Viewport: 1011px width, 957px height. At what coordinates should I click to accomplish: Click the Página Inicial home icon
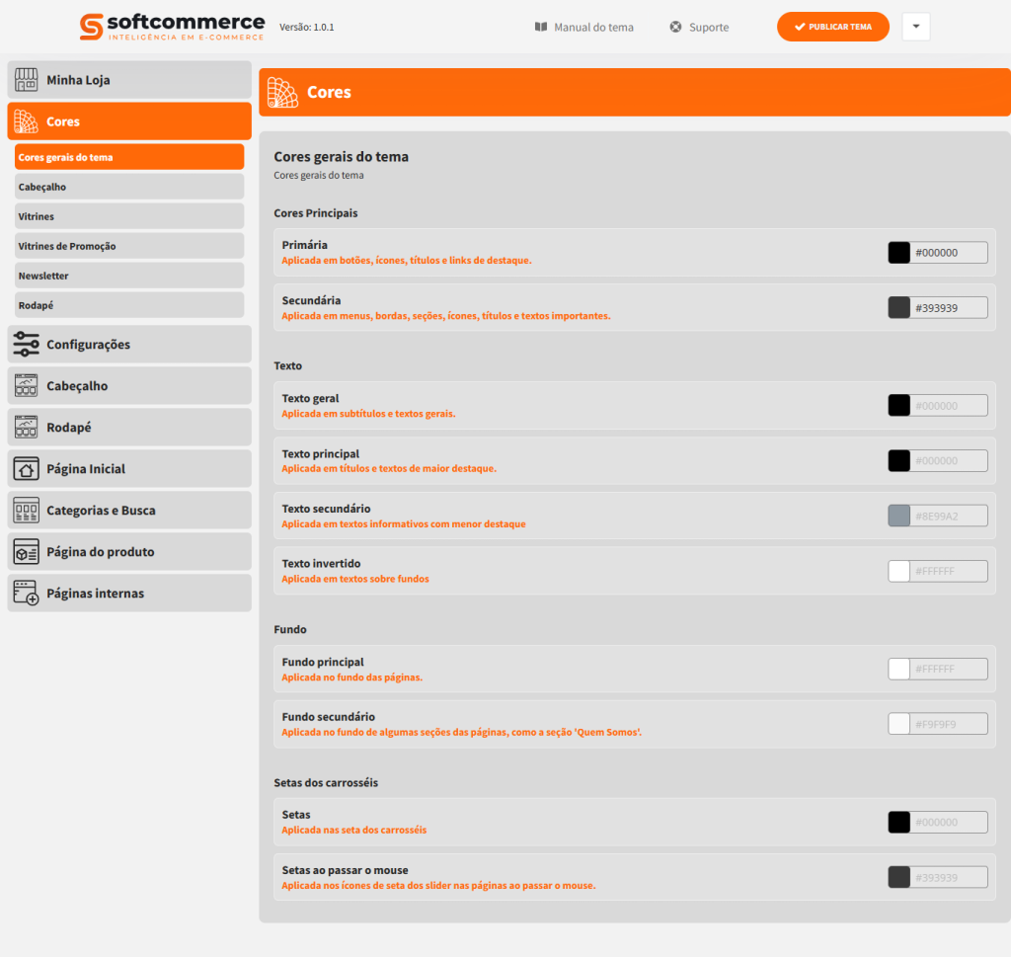(x=26, y=469)
